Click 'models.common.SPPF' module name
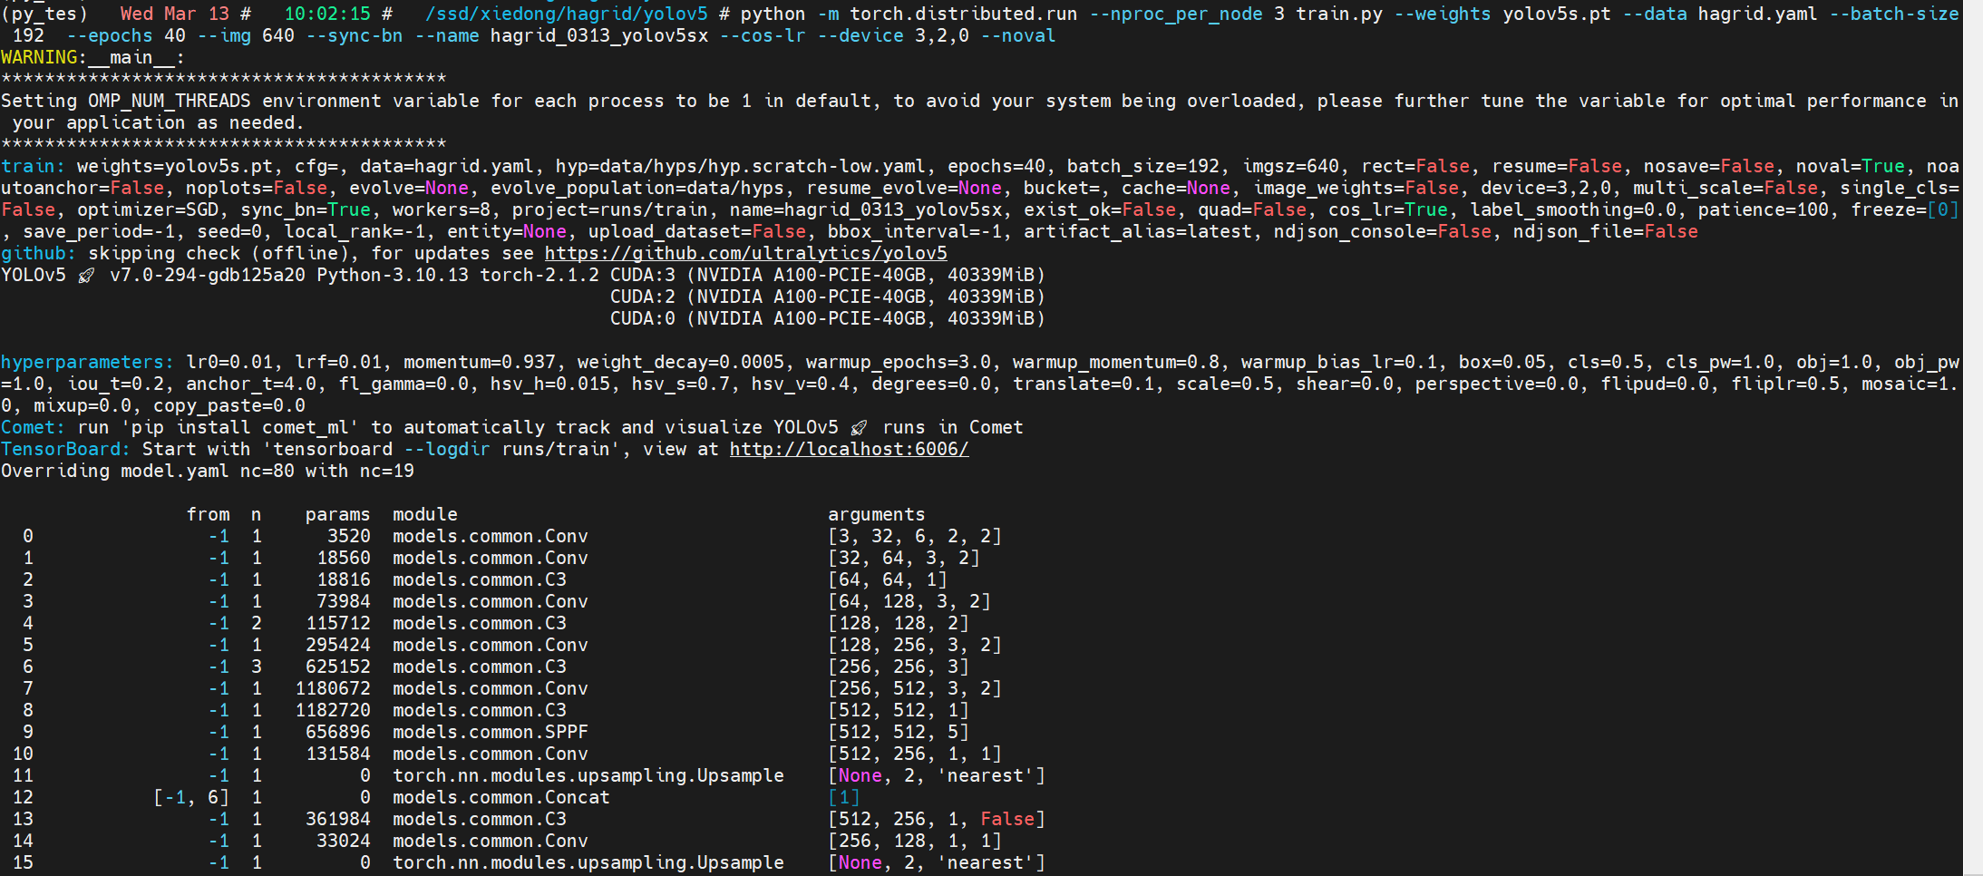 [490, 732]
